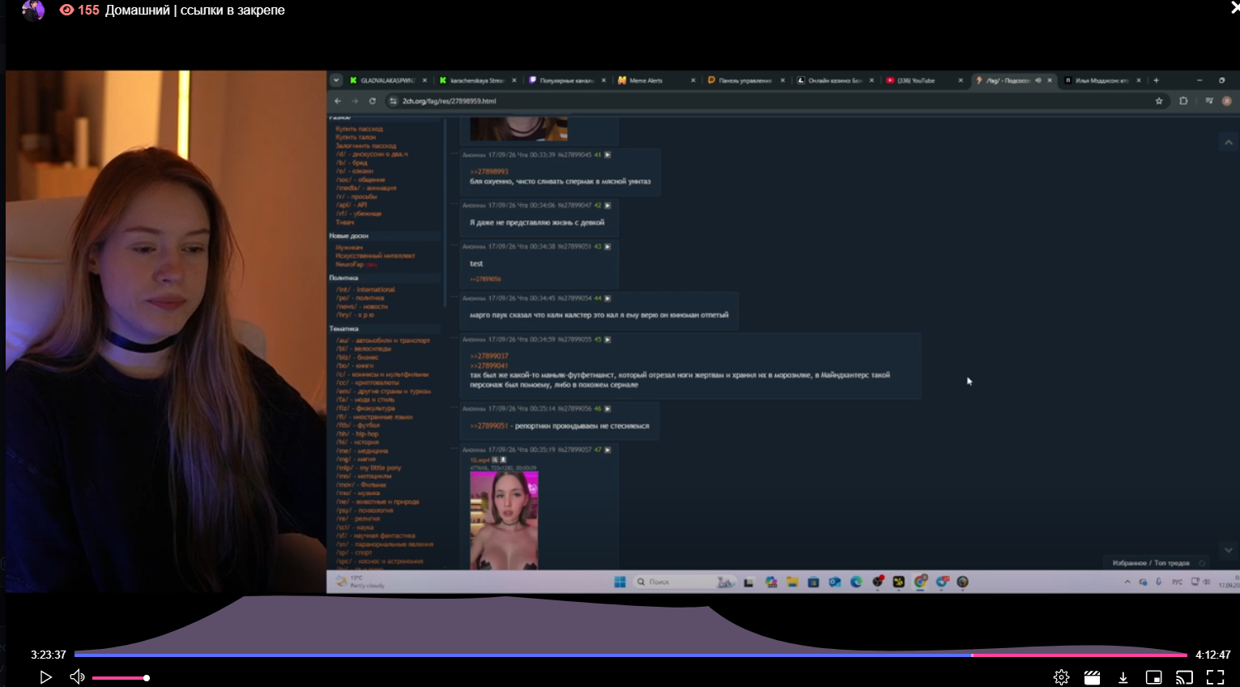Screen dimensions: 1240x687
Task: Bookmark page with the address bar star
Action: (1159, 101)
